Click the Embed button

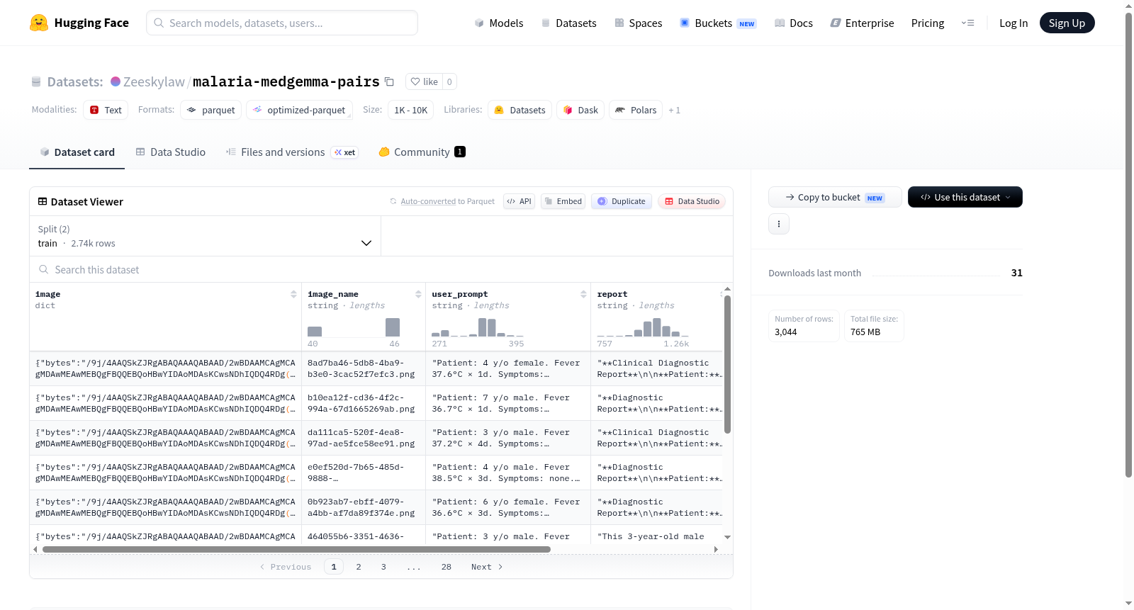point(563,201)
